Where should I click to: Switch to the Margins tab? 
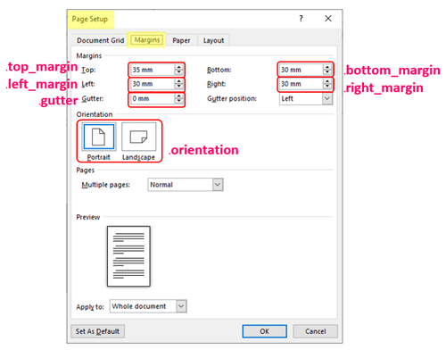[x=147, y=40]
